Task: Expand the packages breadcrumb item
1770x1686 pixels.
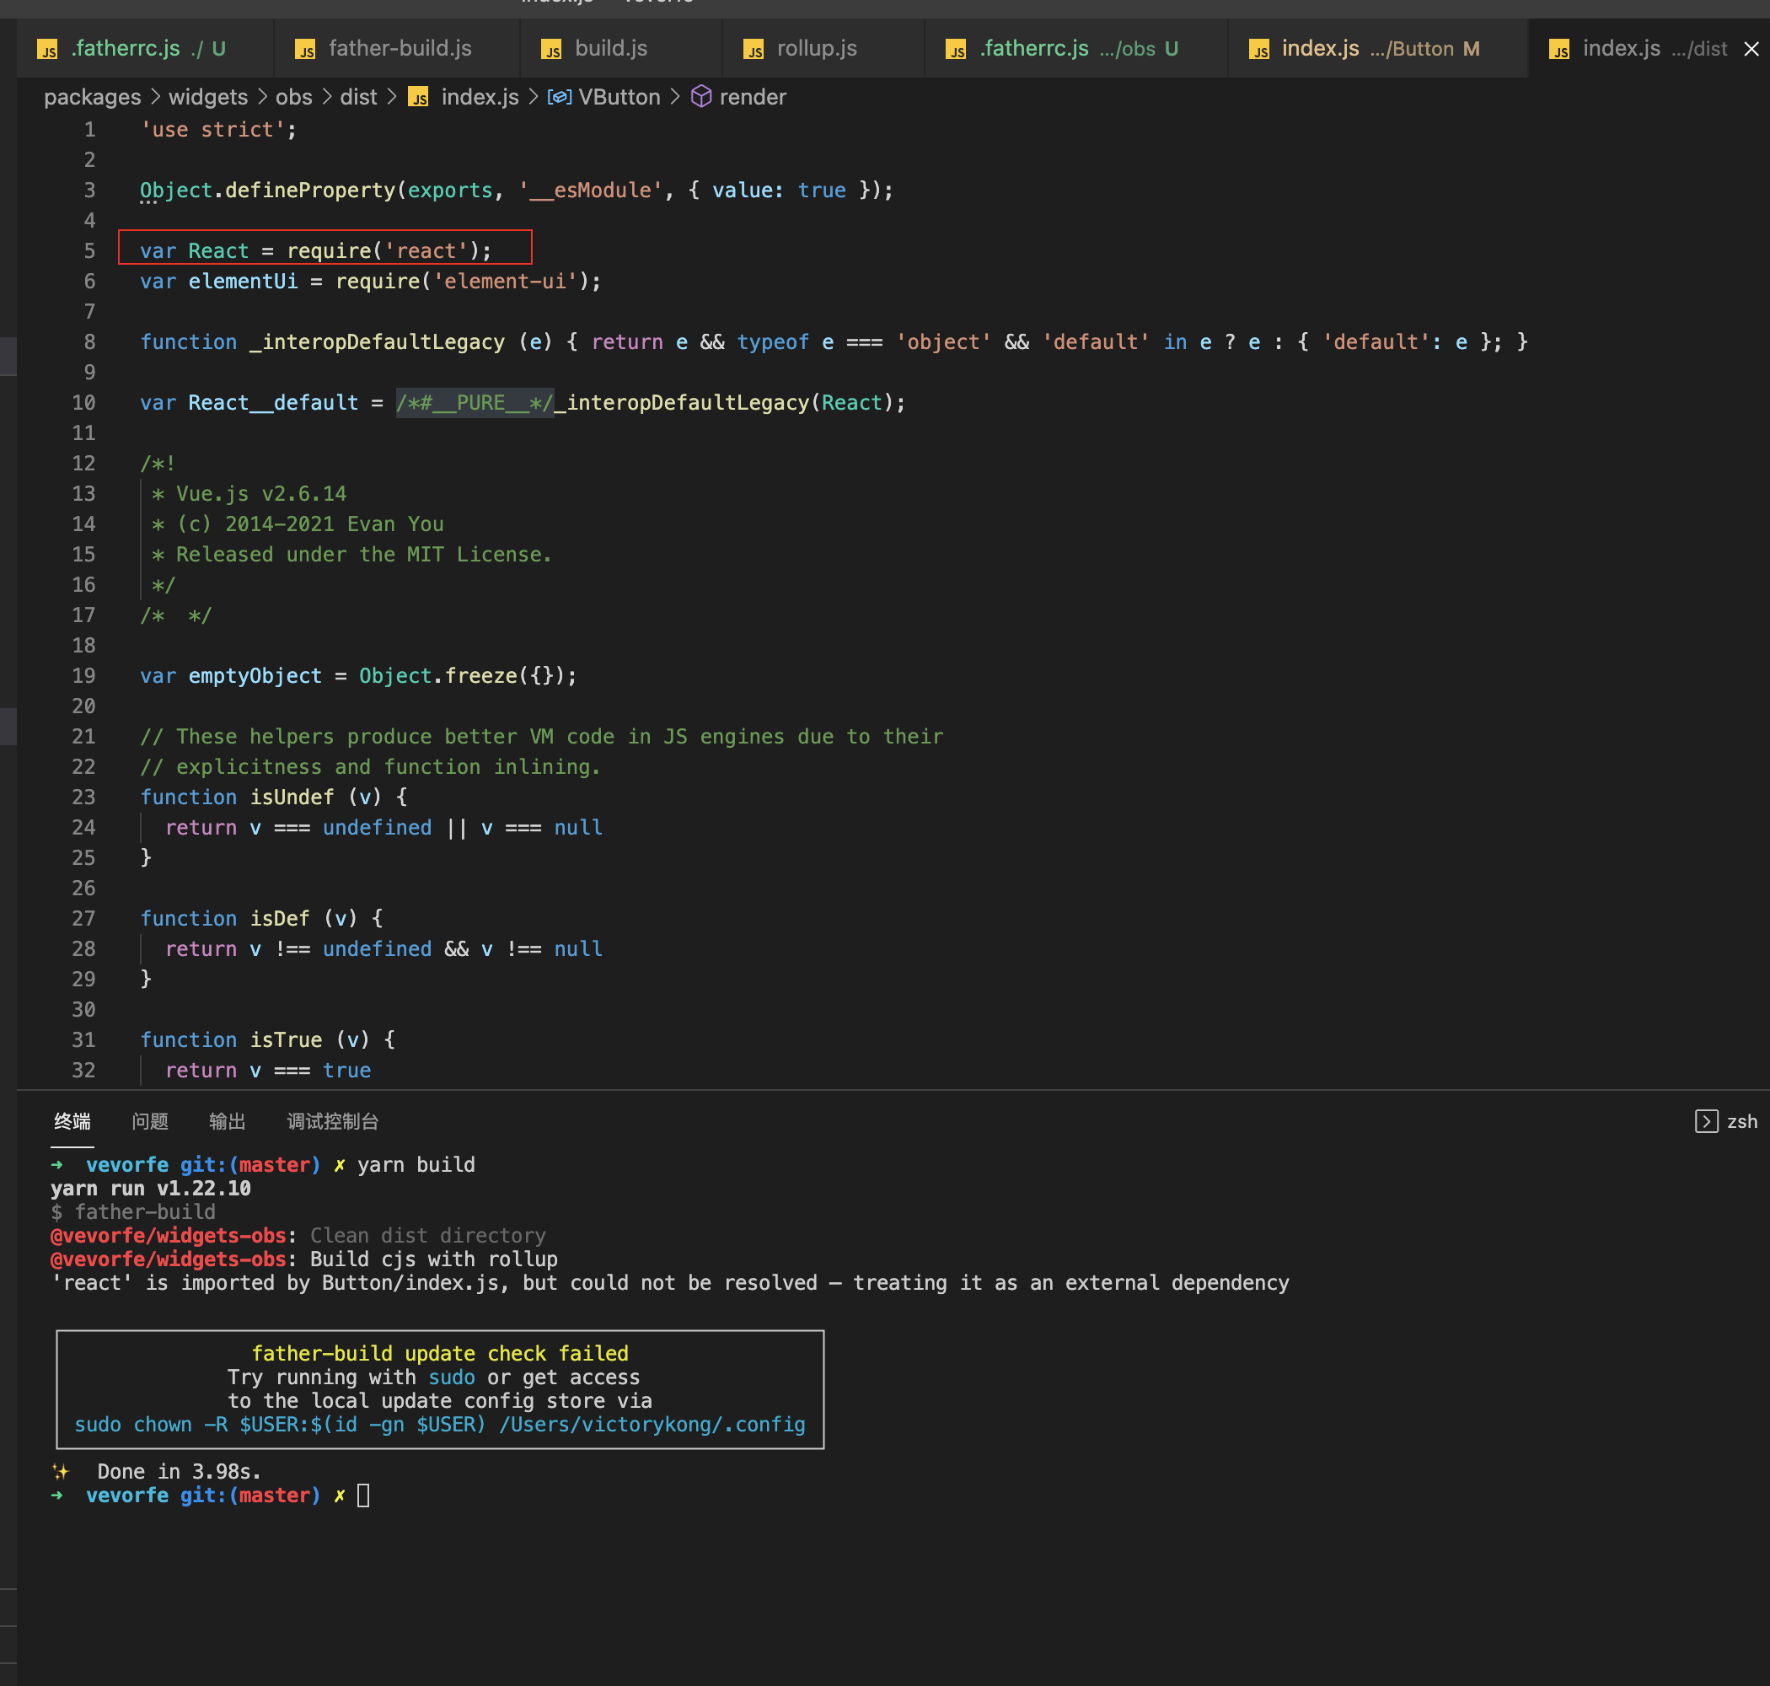Action: [93, 96]
